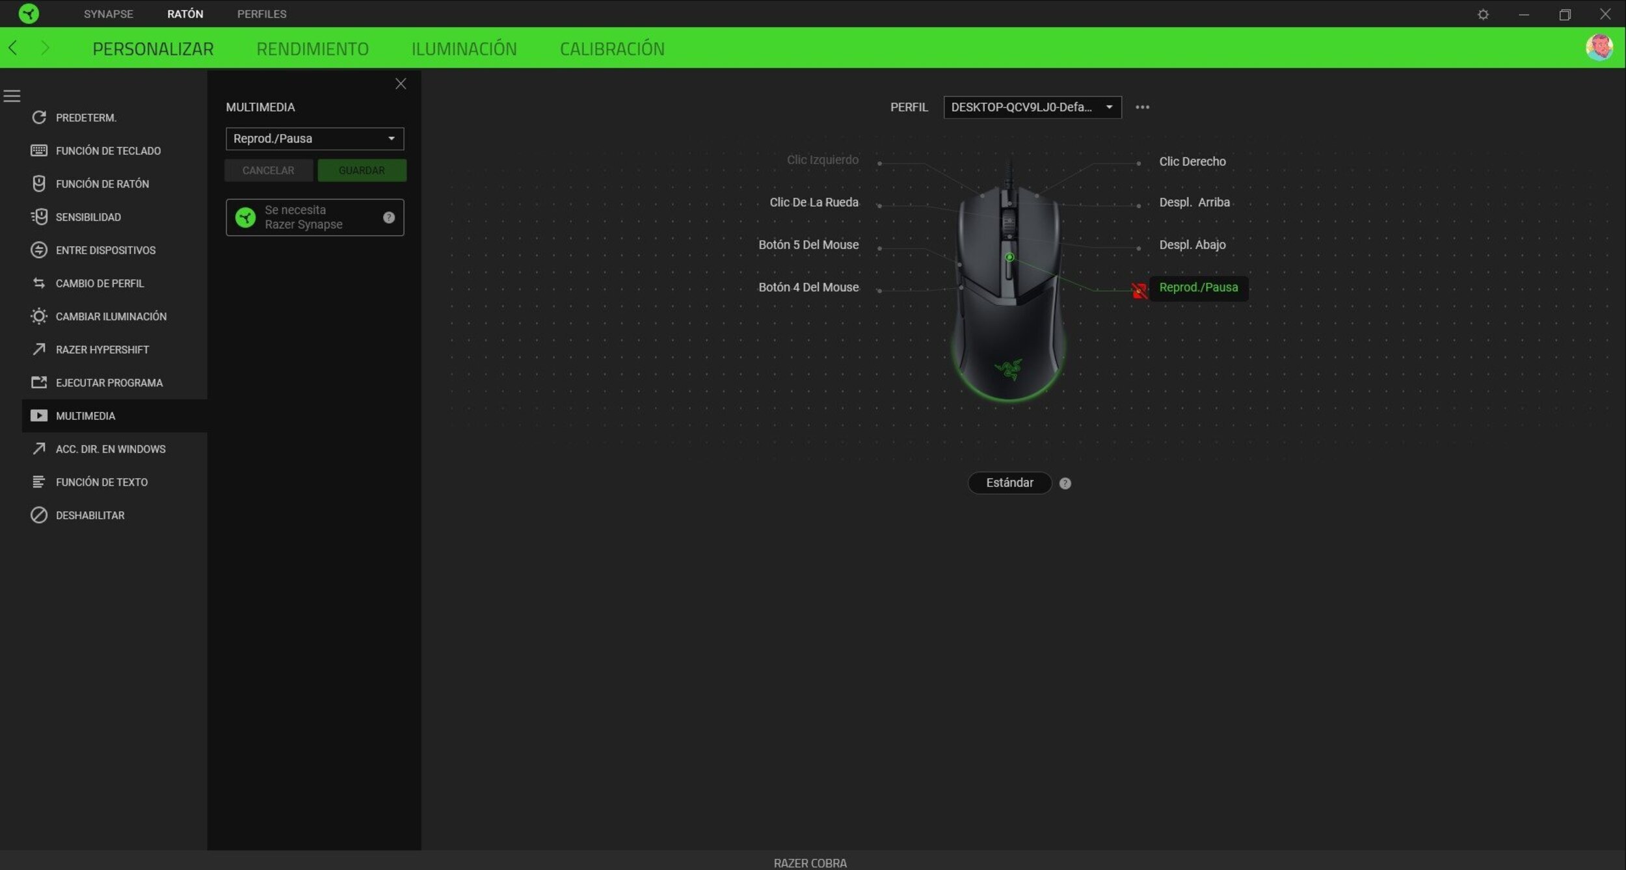The image size is (1626, 870).
Task: Open profile options three-dot menu
Action: pyautogui.click(x=1142, y=107)
